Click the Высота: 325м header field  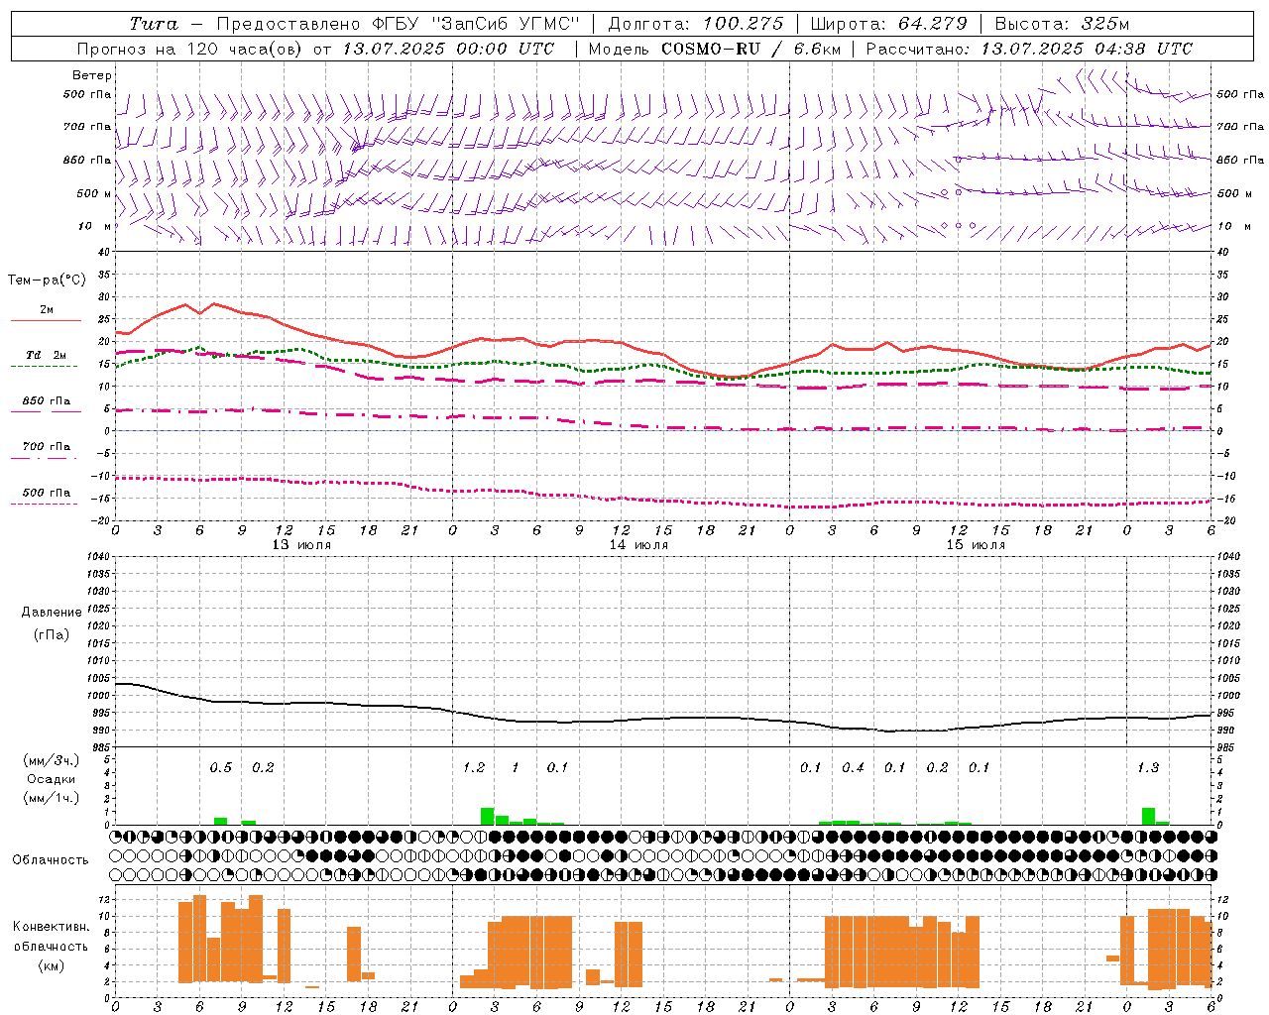(1062, 24)
